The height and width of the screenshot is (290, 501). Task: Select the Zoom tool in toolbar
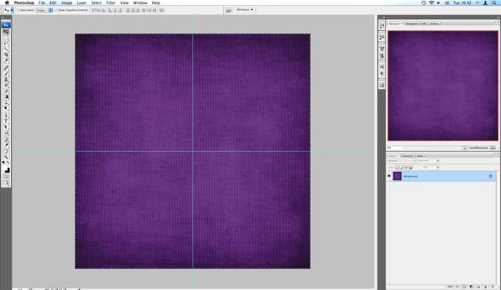(6, 157)
